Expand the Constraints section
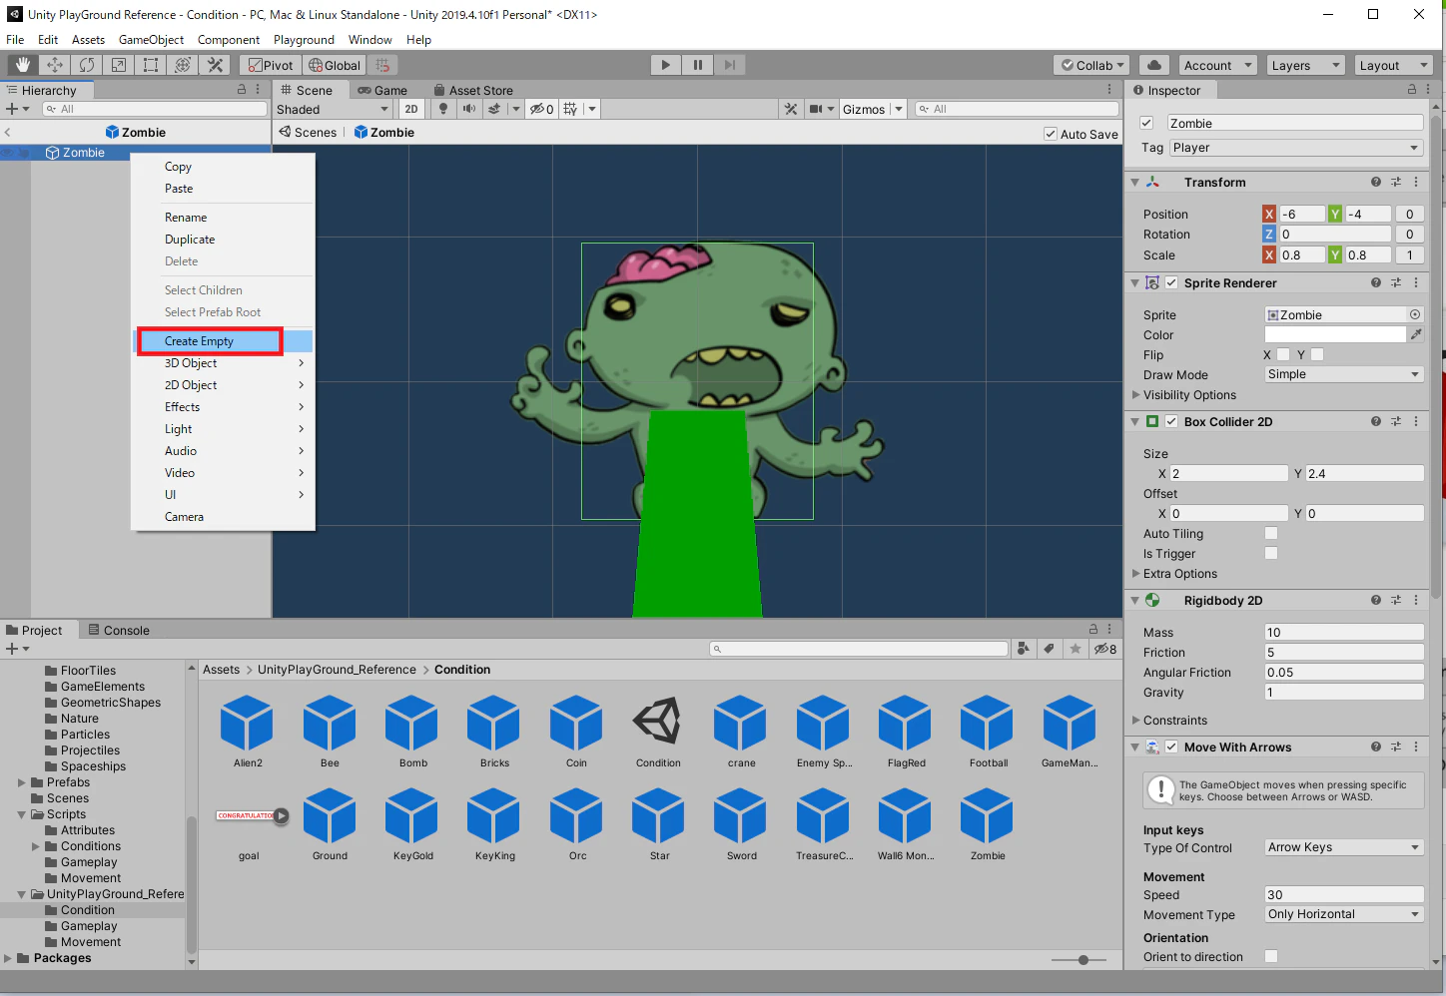The width and height of the screenshot is (1446, 996). click(x=1136, y=720)
